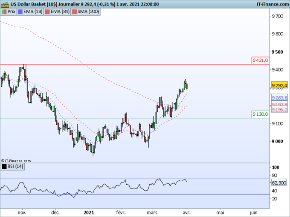Viewport: 290px width, 217px height.
Task: Click the 9 600 price axis label
Action: click(x=278, y=34)
